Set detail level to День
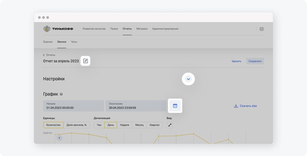This screenshot has width=307, height=156. pos(111,125)
